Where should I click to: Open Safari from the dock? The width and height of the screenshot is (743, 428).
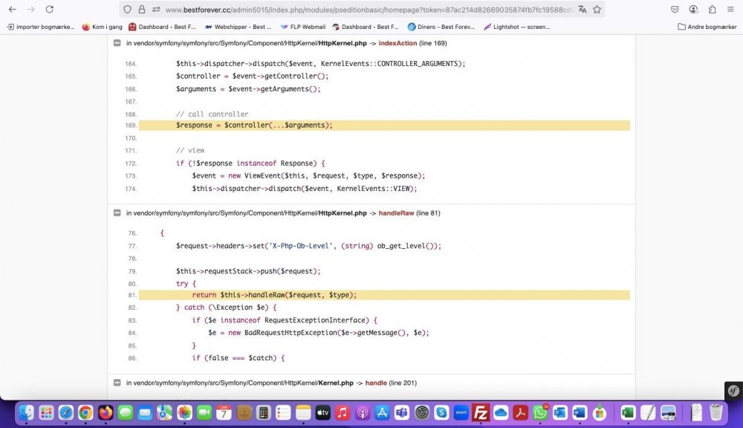pyautogui.click(x=66, y=413)
